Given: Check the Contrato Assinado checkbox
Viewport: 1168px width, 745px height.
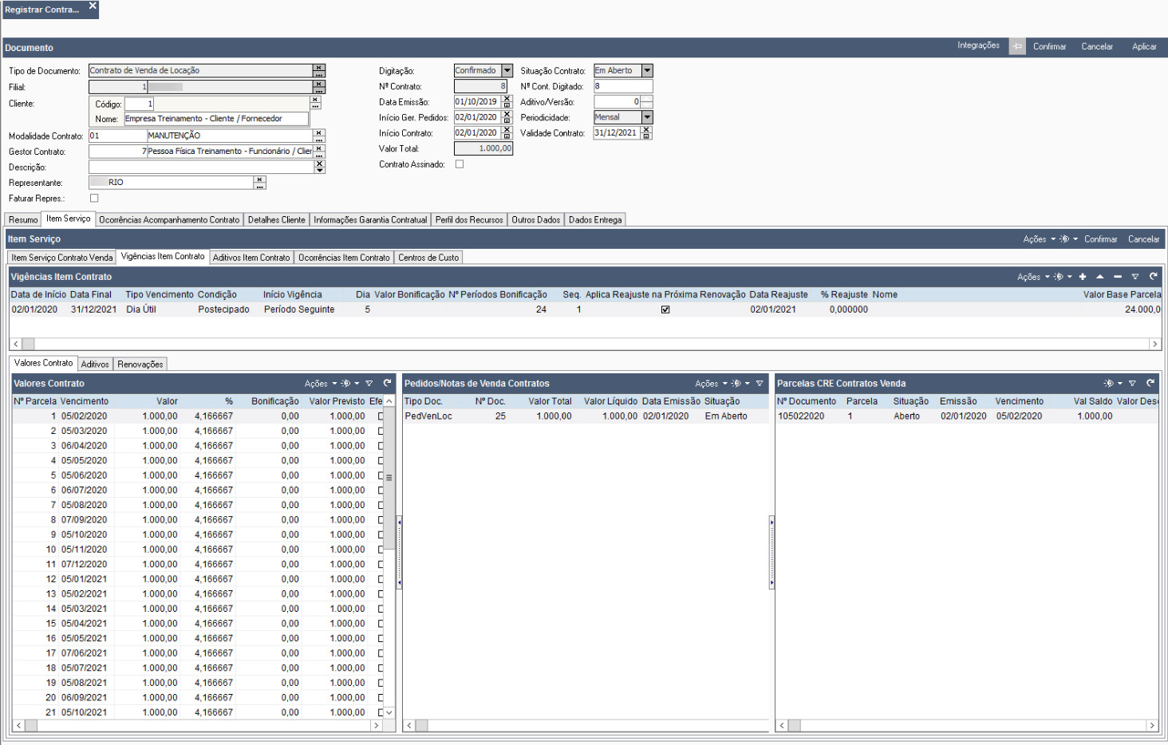Looking at the screenshot, I should tap(460, 164).
